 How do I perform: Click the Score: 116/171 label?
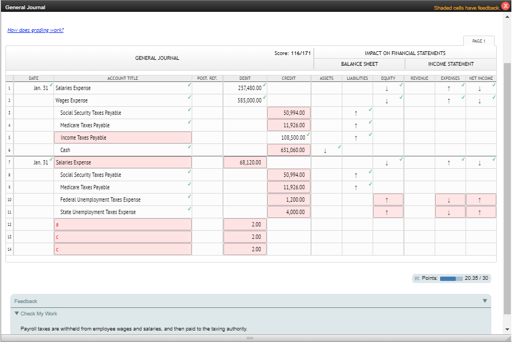click(x=293, y=53)
